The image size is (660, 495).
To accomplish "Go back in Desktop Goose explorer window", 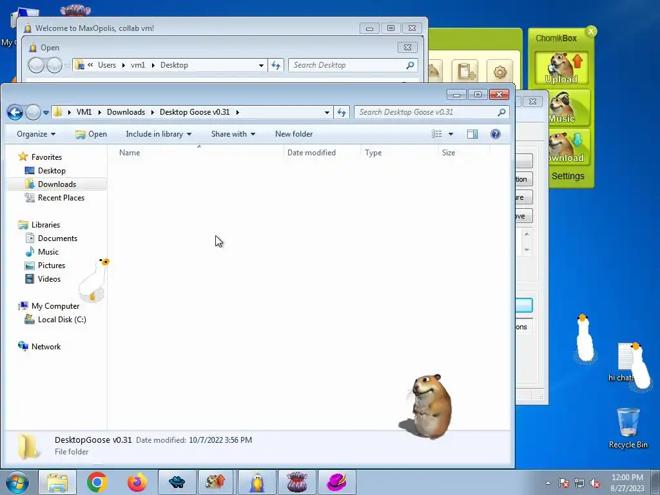I will point(15,112).
